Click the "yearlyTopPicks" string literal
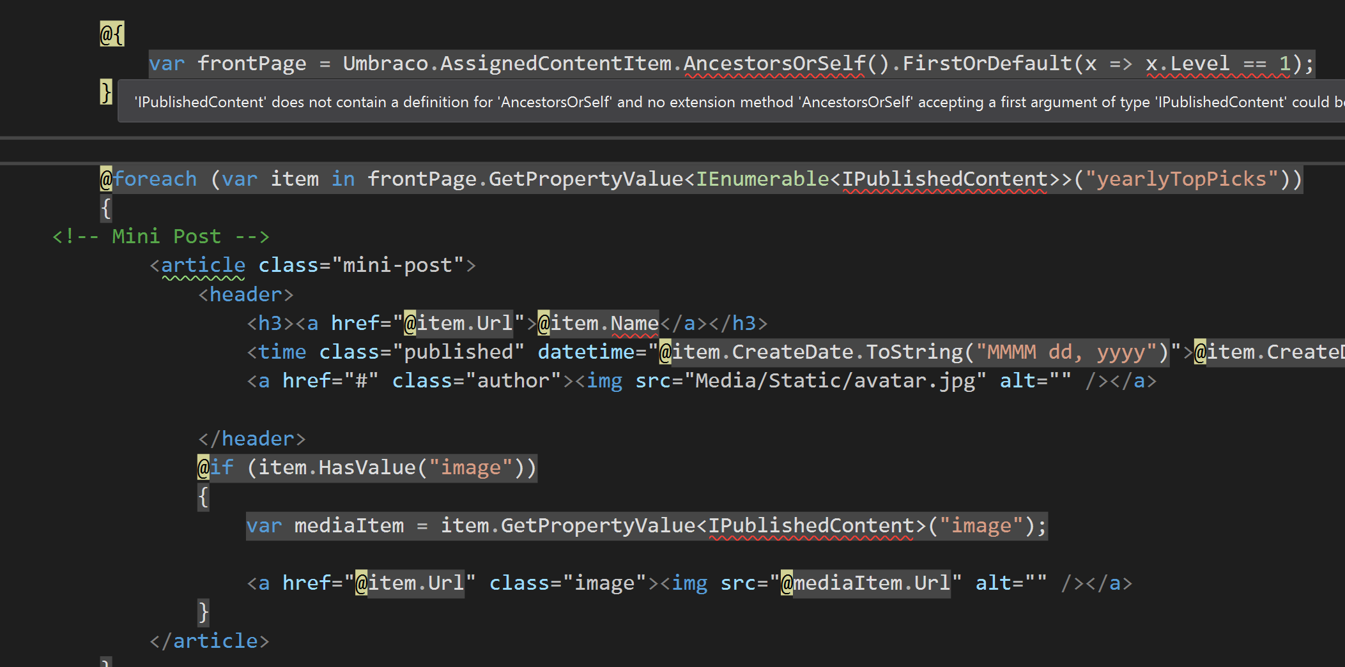1345x667 pixels. click(1181, 179)
